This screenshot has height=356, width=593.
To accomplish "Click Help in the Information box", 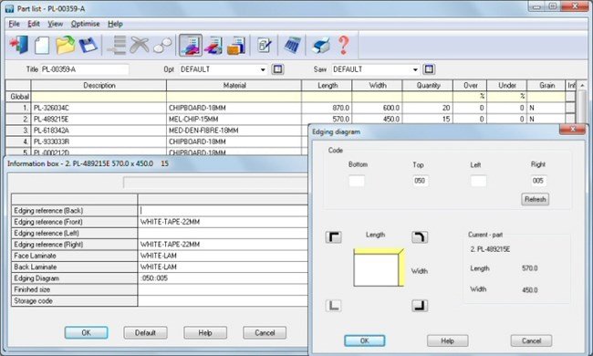I will [205, 332].
